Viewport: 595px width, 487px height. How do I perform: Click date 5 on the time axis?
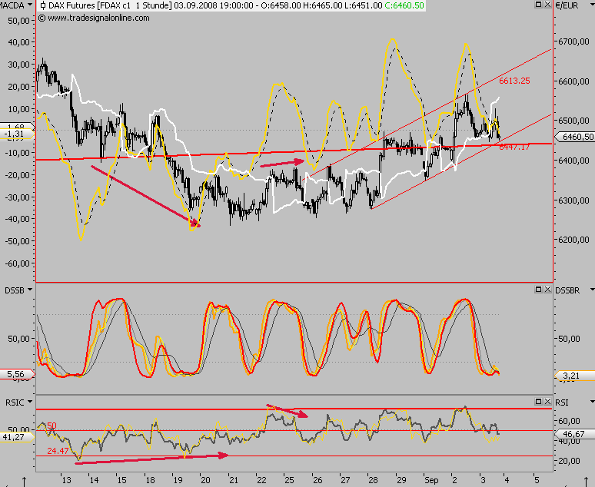coord(536,480)
